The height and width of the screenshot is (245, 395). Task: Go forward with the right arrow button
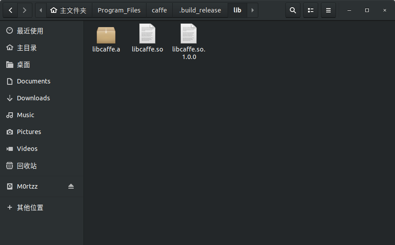[24, 10]
